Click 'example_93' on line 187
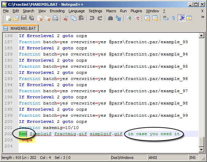Image resolution: width=207 pixels, height=162 pixels. click(x=174, y=42)
